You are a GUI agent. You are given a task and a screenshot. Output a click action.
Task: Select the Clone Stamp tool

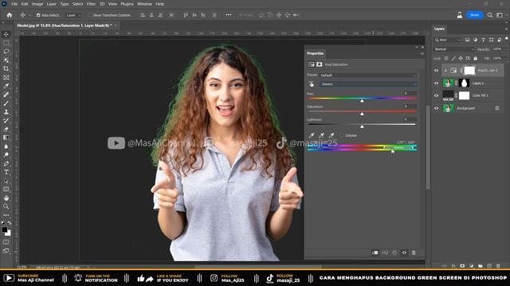click(x=6, y=112)
